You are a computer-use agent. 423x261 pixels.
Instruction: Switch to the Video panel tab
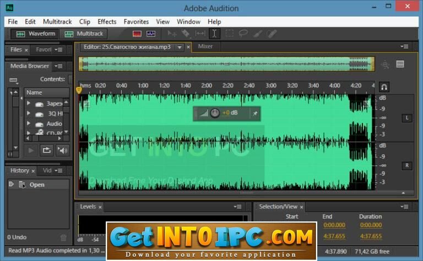pos(47,170)
